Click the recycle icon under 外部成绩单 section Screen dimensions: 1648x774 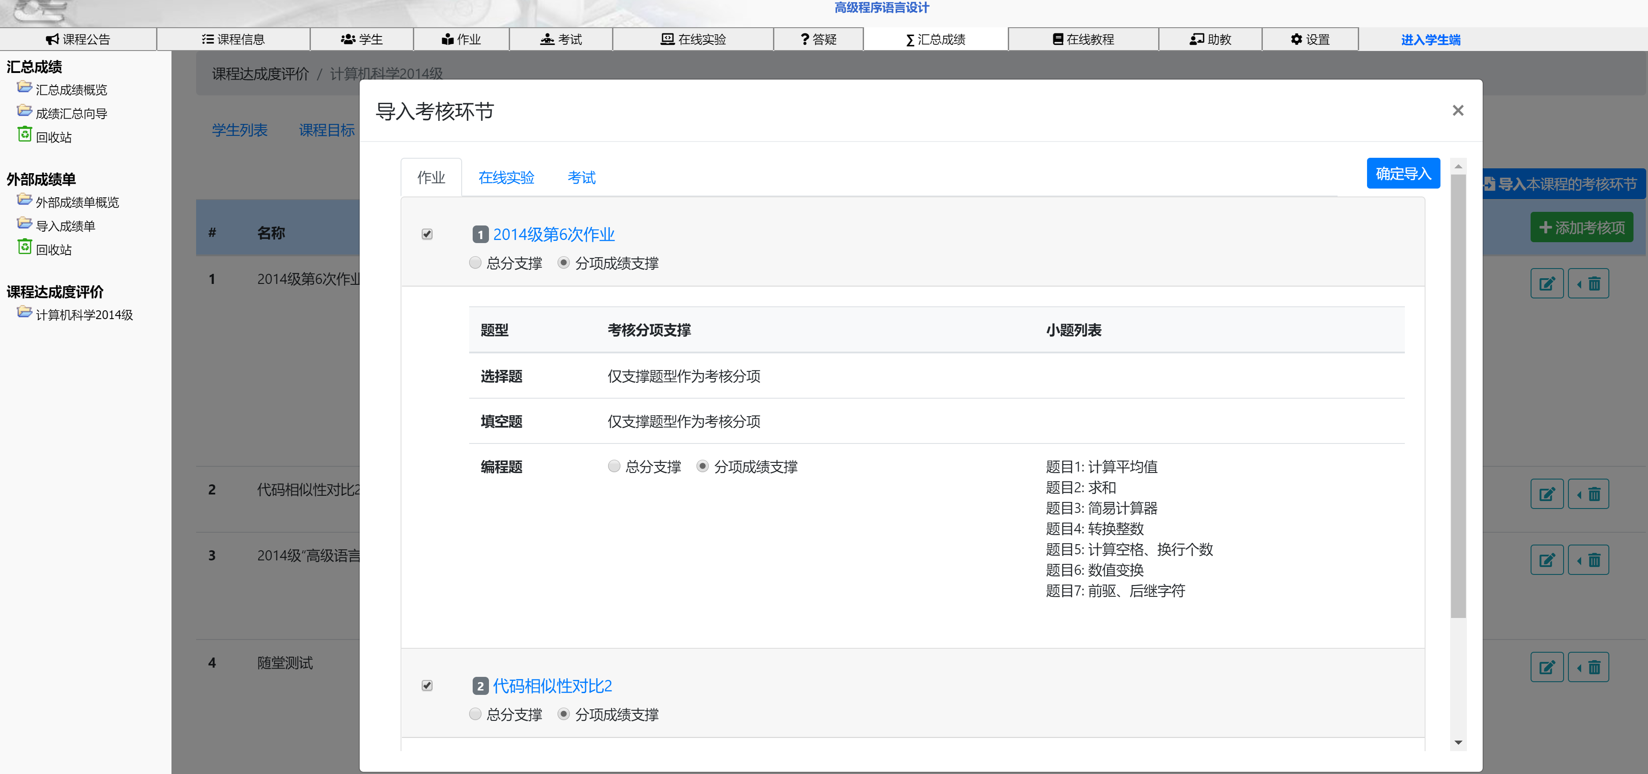click(x=24, y=247)
